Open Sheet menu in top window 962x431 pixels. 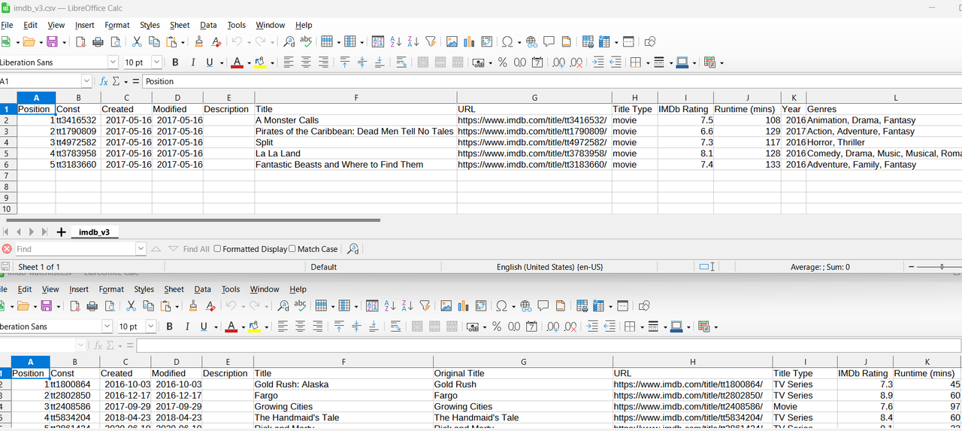click(x=180, y=25)
